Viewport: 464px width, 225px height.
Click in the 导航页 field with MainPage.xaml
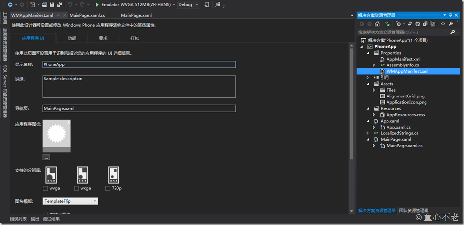coord(139,108)
